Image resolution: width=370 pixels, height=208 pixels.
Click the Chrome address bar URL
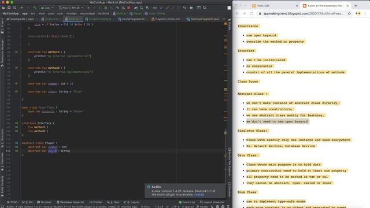303,13
